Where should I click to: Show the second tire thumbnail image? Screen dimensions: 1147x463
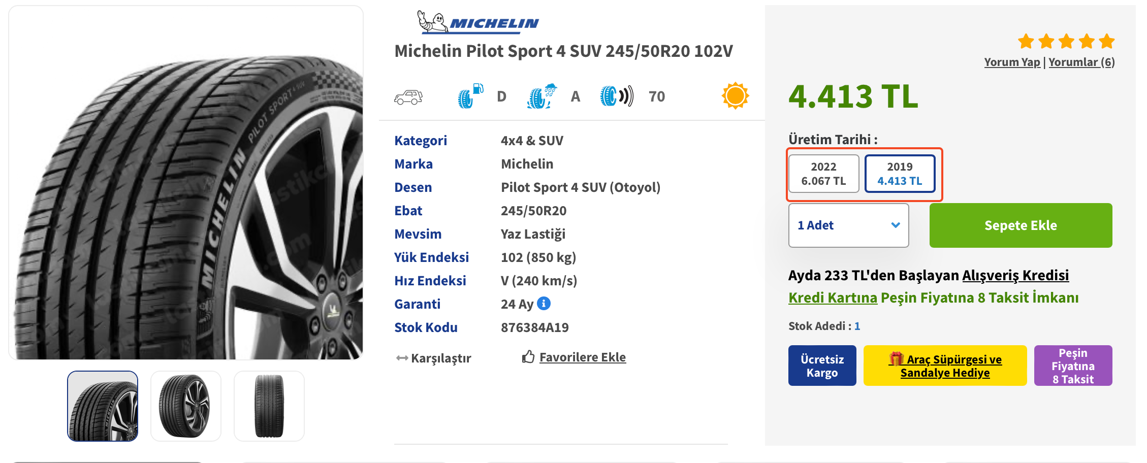click(186, 406)
